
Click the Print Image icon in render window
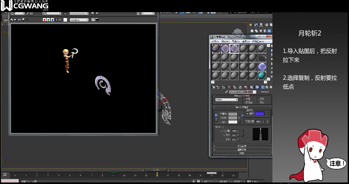[x=23, y=19]
